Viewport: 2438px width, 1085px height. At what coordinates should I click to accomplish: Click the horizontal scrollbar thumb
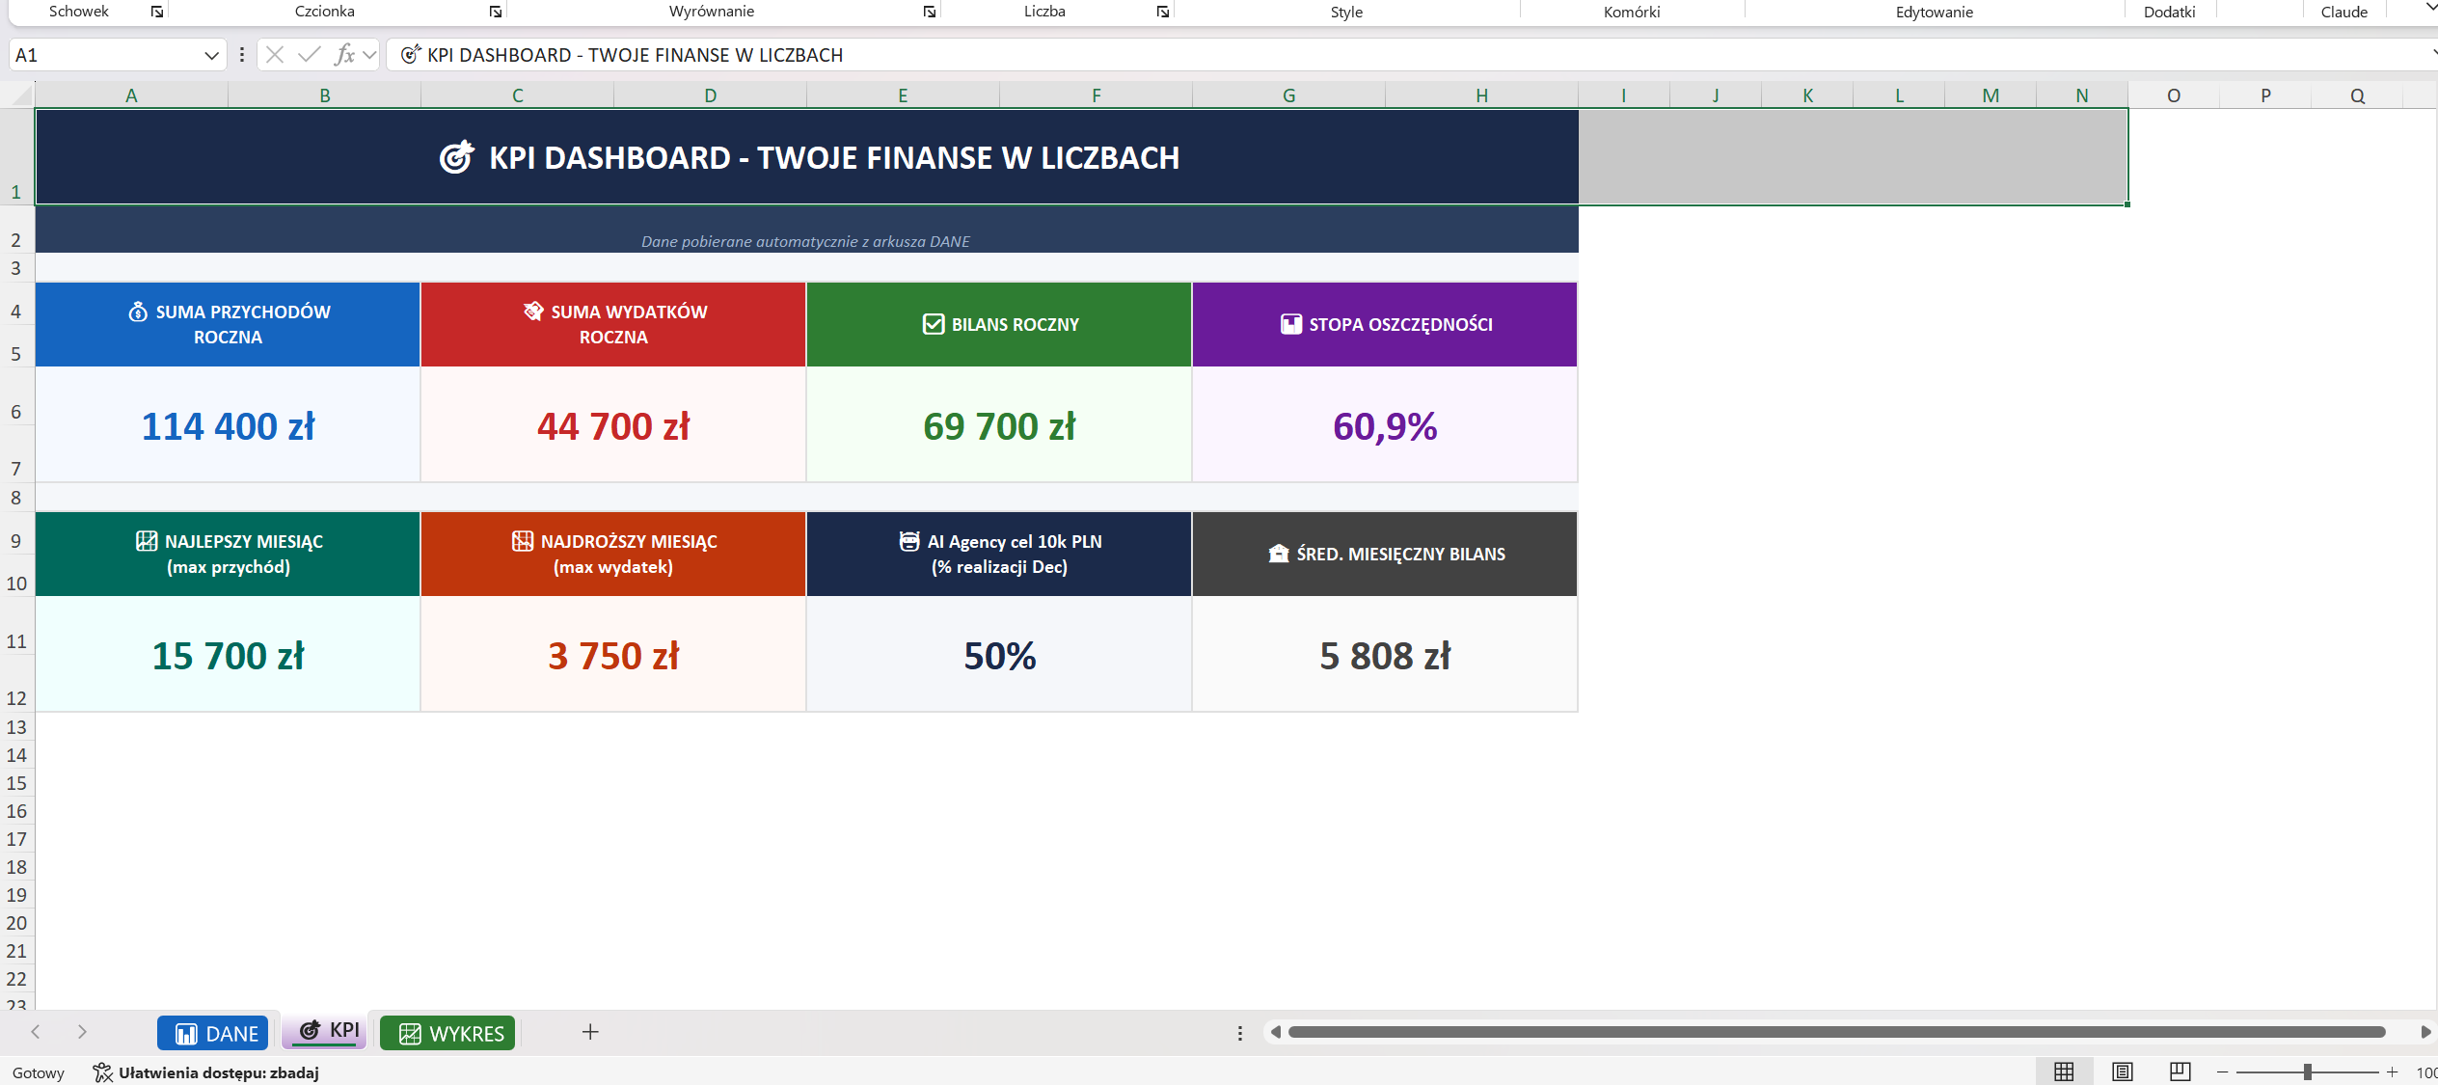coord(1836,1032)
